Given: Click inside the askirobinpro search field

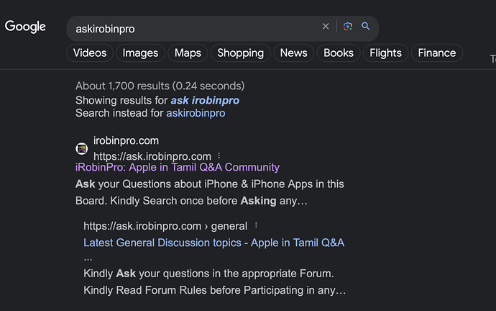Looking at the screenshot, I should (193, 29).
